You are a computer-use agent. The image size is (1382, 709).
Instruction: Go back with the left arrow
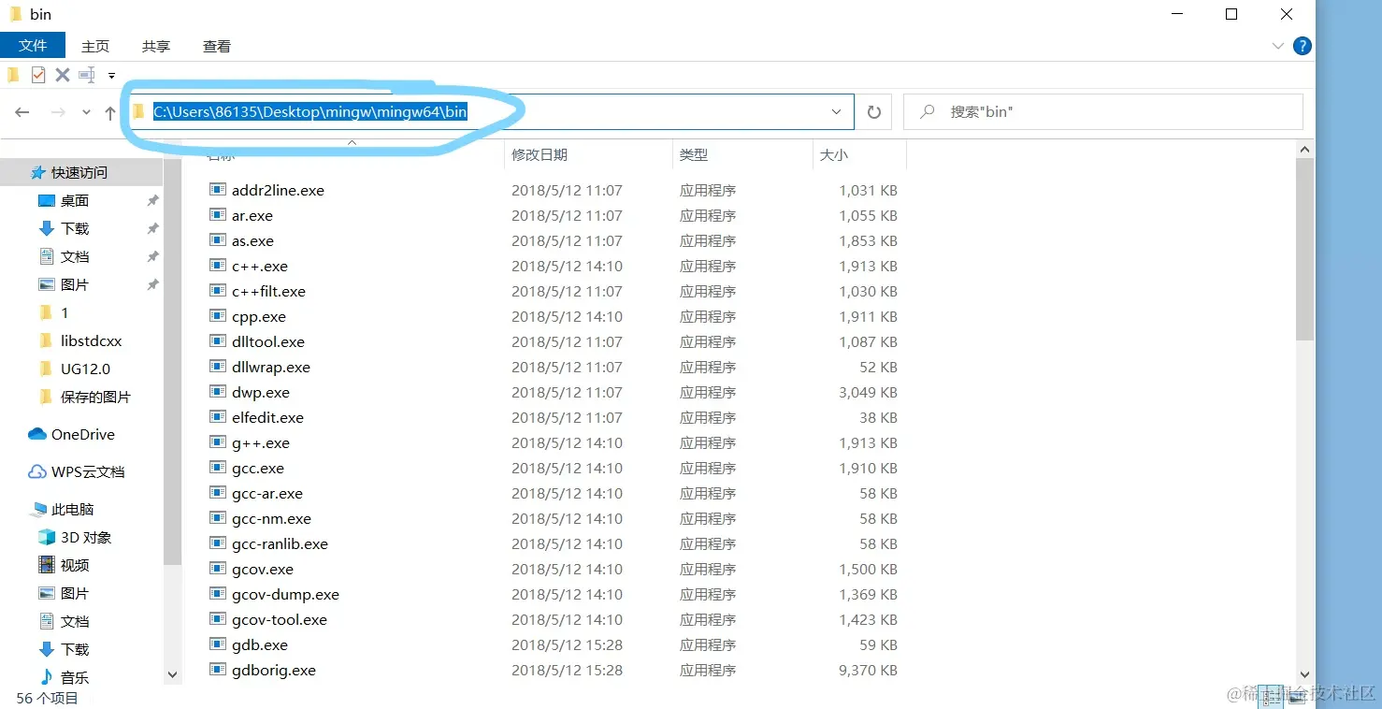[x=22, y=112]
